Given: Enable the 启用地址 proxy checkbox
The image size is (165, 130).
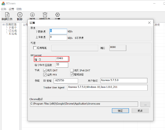Looking at the screenshot, I should tap(35, 48).
